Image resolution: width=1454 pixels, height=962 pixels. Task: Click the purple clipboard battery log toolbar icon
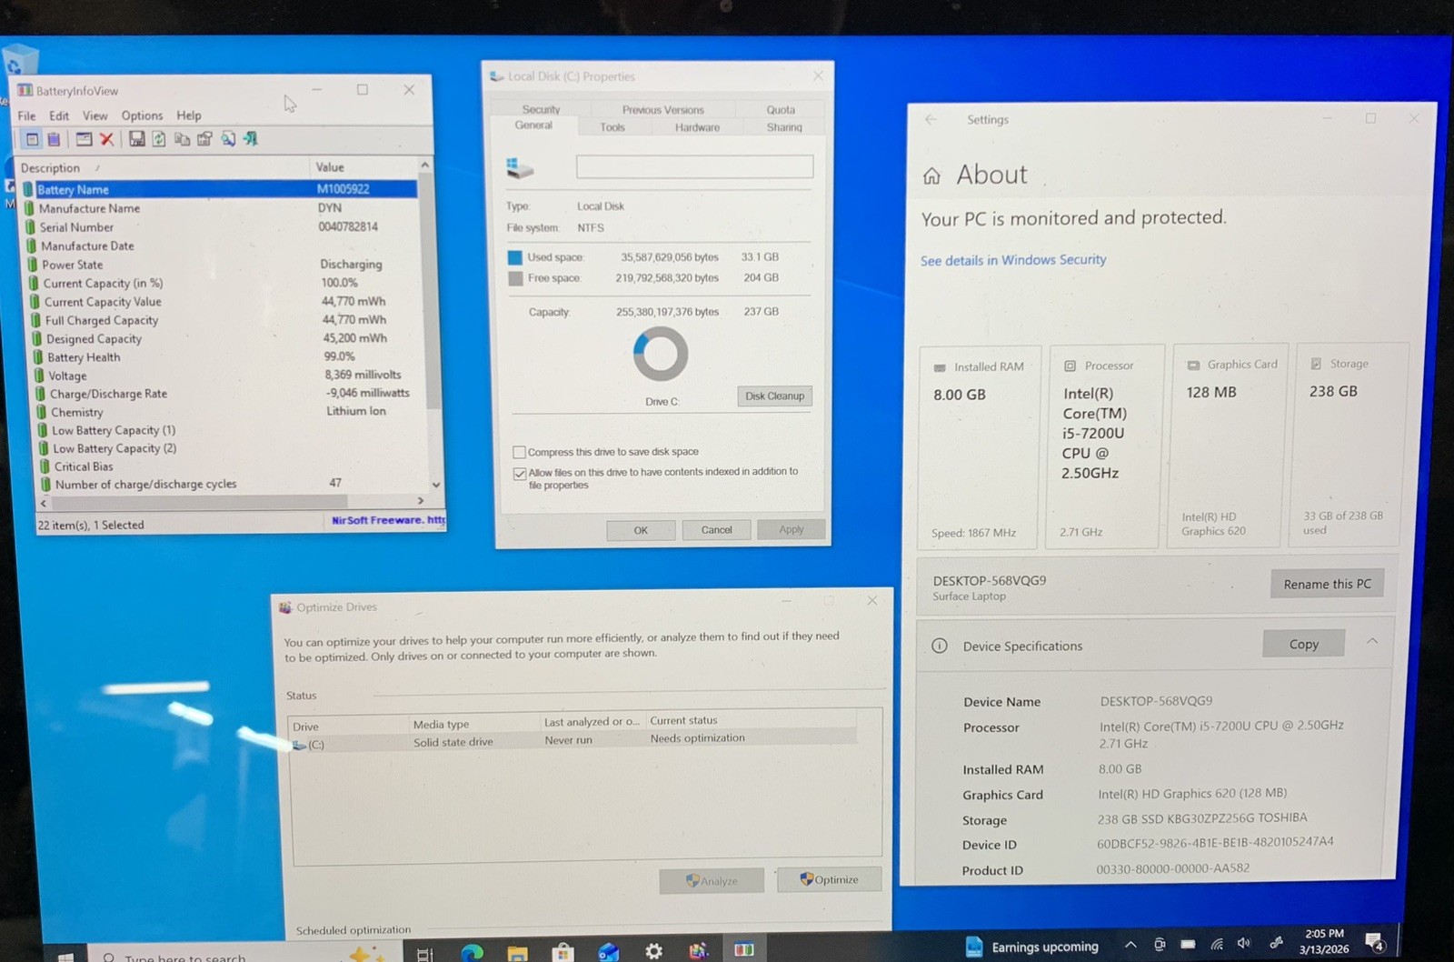pos(54,139)
